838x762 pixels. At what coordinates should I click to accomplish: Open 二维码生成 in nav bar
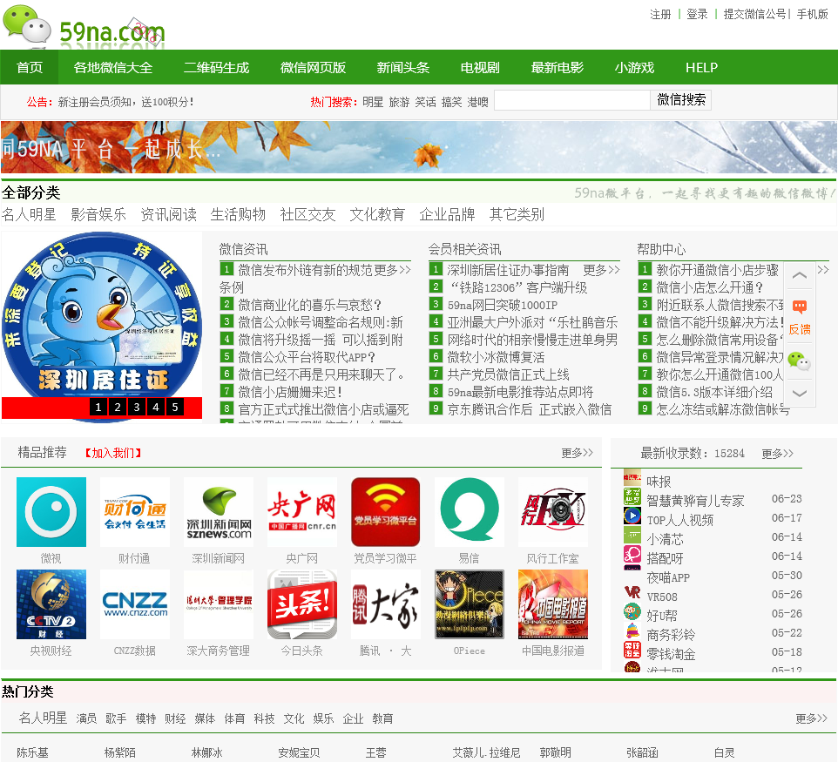click(216, 67)
